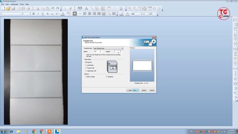Image resolution: width=238 pixels, height=134 pixels.
Task: Select the Landscape orientation radio button
Action: (86, 65)
